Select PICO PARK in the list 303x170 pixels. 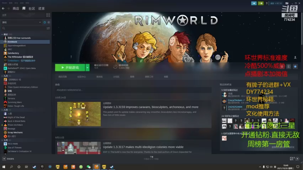coord(13,144)
